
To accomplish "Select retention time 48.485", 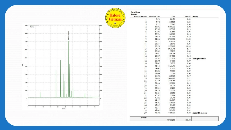I will coord(158,113).
